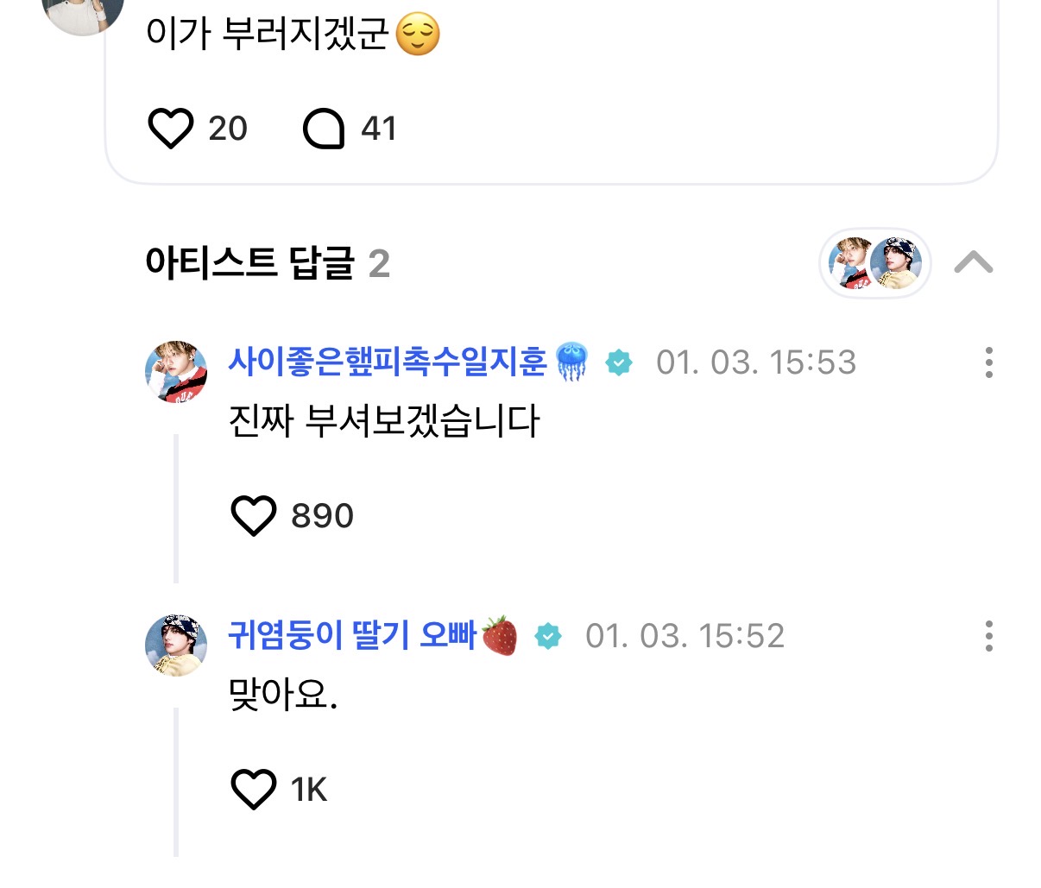Tap the '진짜 부셔보겠습니다' reply text

tap(384, 421)
